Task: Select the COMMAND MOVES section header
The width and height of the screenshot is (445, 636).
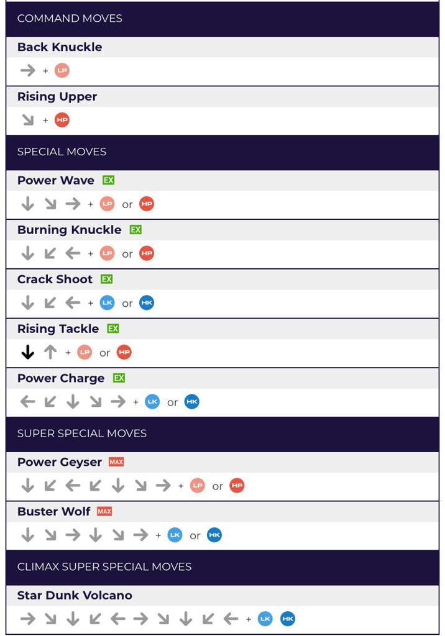Action: [70, 19]
